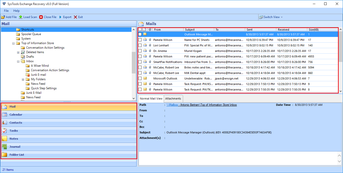This screenshot has height=173, width=343.
Task: Sort mails by the From column header
Action: click(168, 30)
